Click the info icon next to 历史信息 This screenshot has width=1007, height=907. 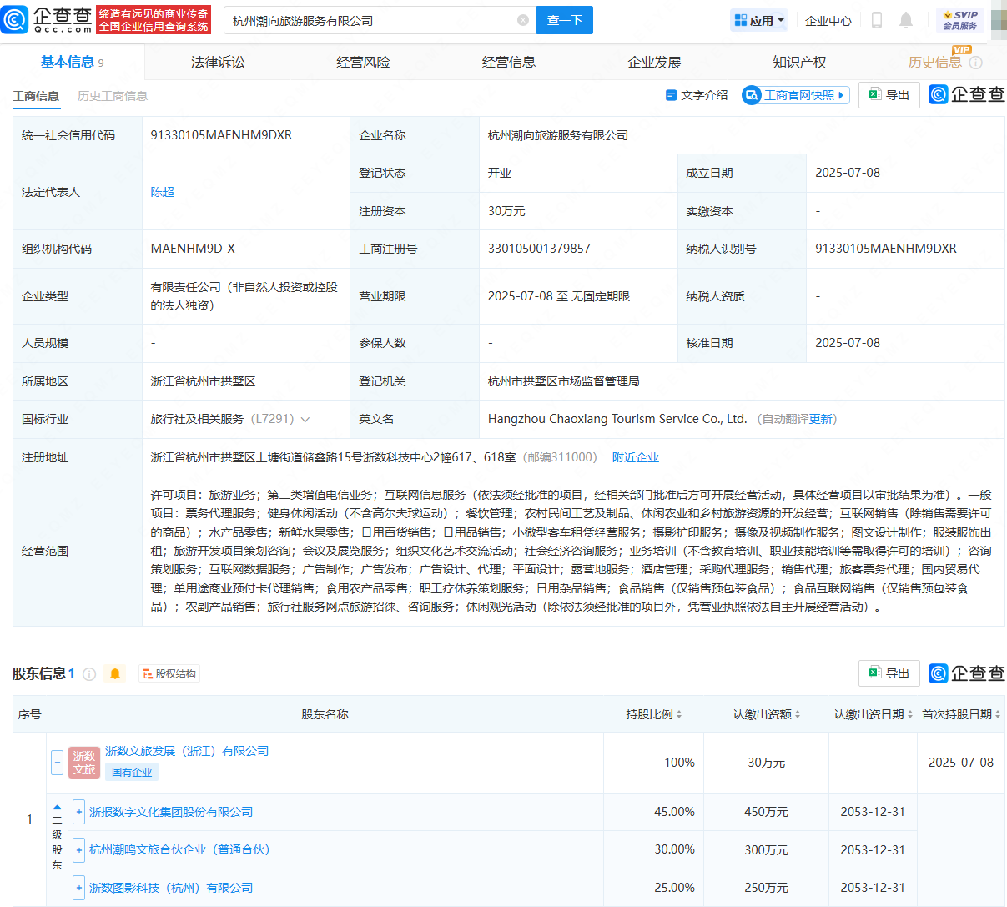pos(976,63)
